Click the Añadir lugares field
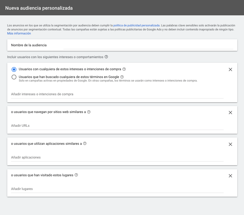Screen dimensions: 244x215 coord(117,189)
